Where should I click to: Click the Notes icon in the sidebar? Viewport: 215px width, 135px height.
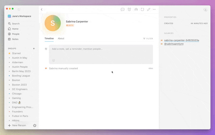(9, 39)
